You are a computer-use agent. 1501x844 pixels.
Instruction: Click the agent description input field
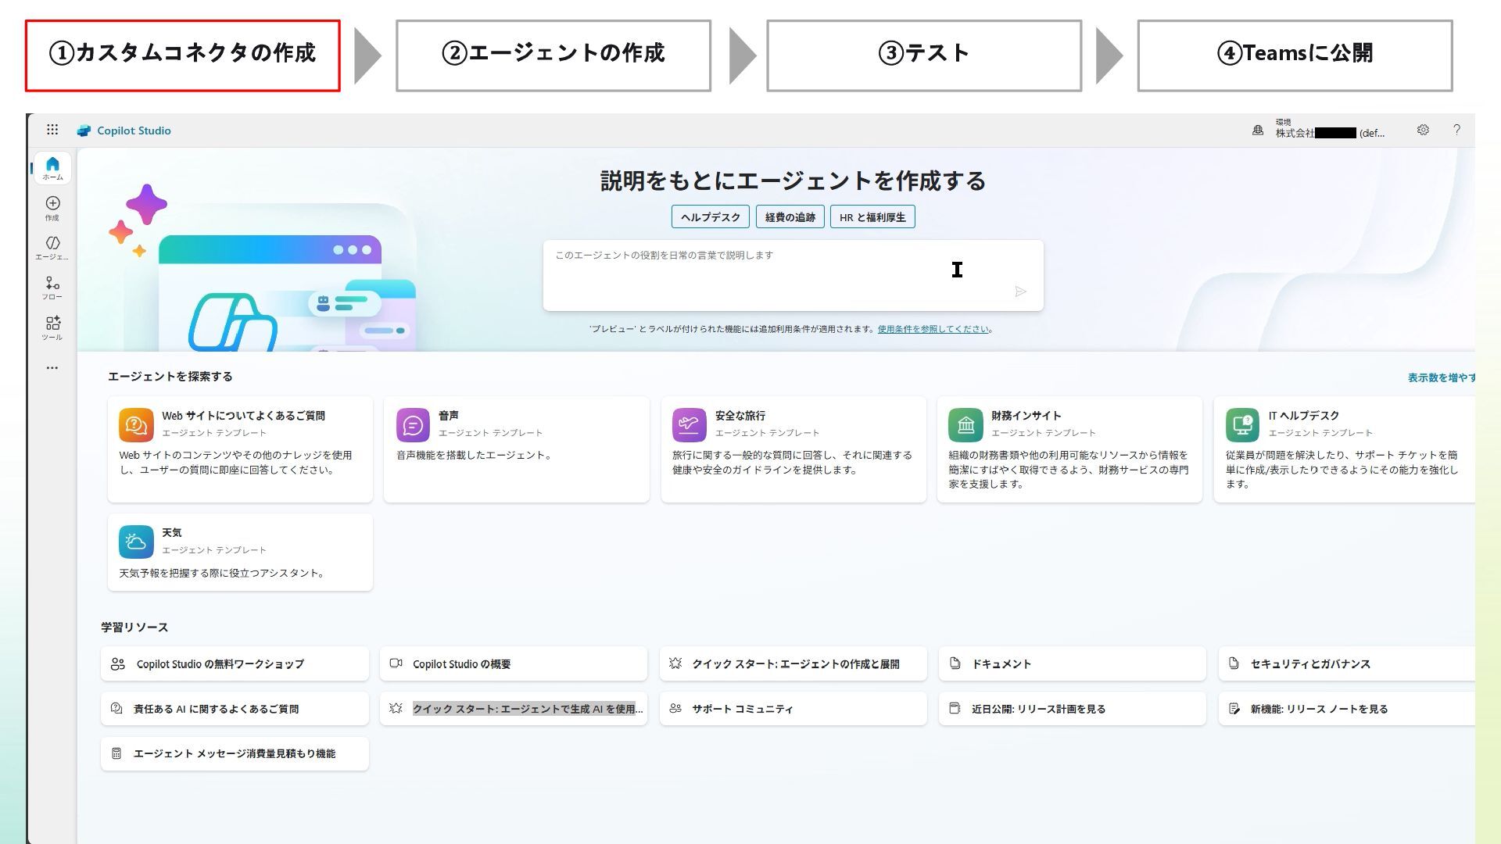click(x=793, y=275)
